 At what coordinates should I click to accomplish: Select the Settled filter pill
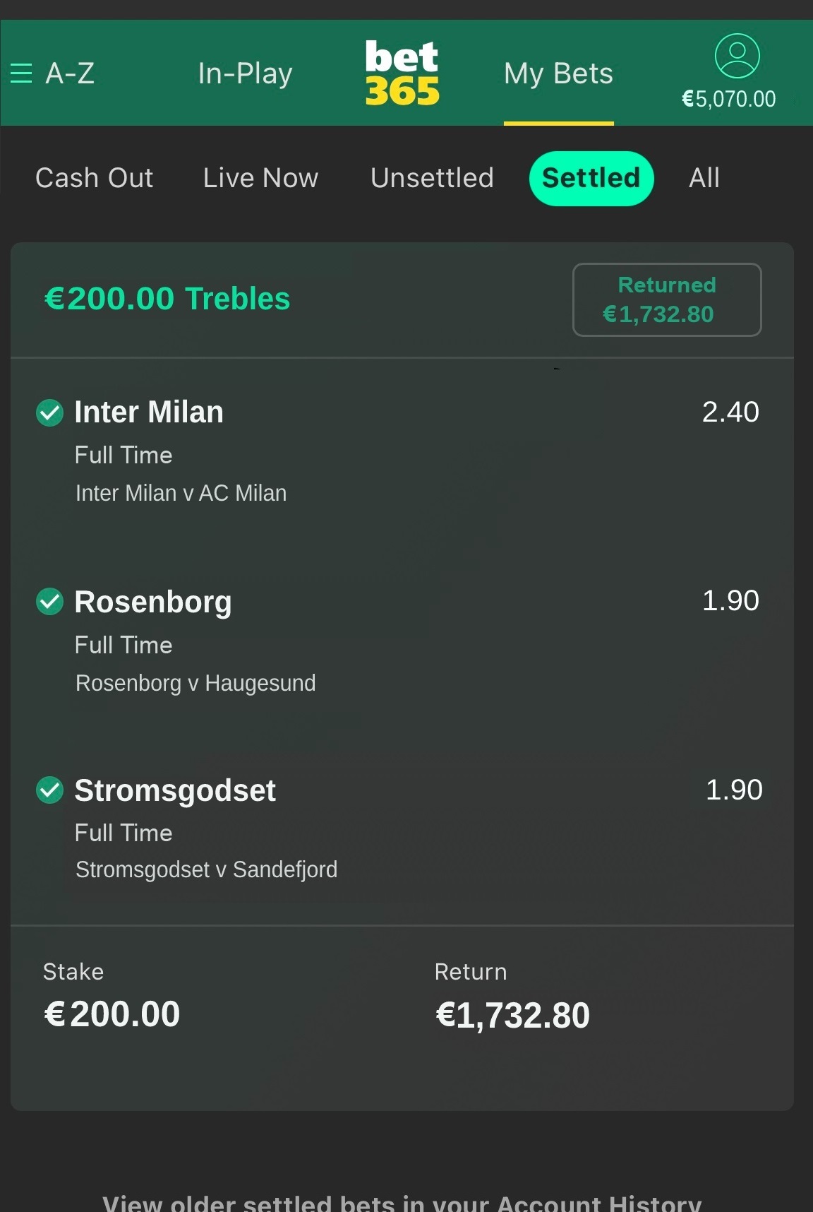[591, 178]
